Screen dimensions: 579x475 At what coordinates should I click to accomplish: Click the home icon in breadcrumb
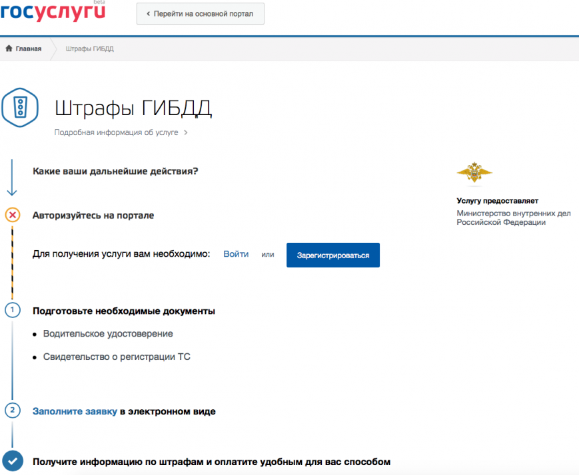(9, 49)
